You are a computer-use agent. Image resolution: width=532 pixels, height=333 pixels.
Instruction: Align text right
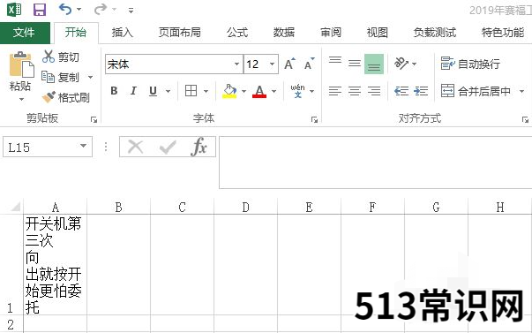(374, 91)
